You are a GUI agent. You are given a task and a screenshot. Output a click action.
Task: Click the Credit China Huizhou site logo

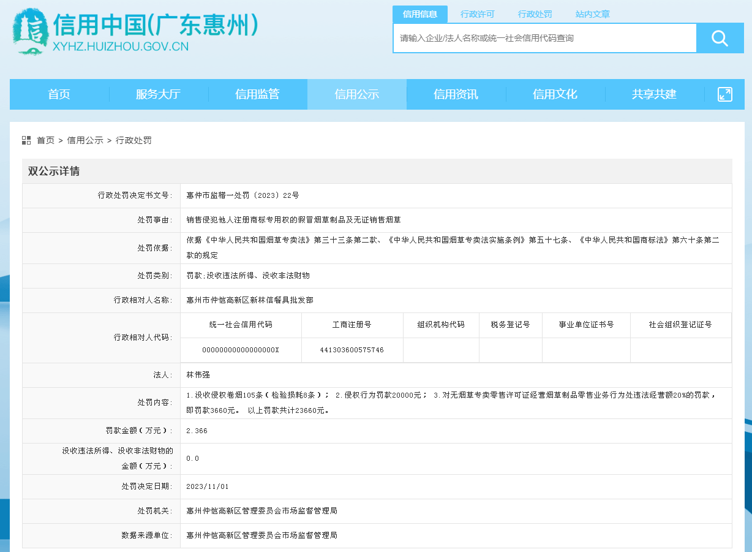coord(30,32)
